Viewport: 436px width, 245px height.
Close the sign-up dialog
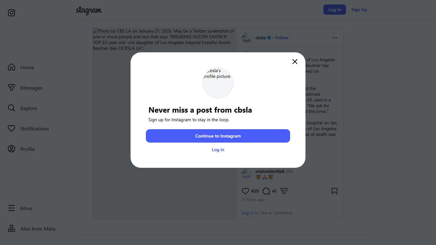pos(295,62)
